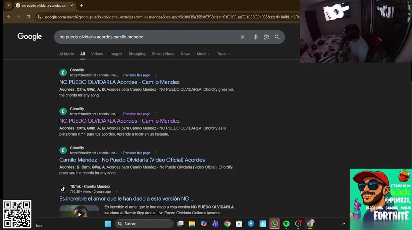
Task: Open first 'NO PUEDO OLVIDARLA Acordes' blue link
Action: click(x=119, y=82)
